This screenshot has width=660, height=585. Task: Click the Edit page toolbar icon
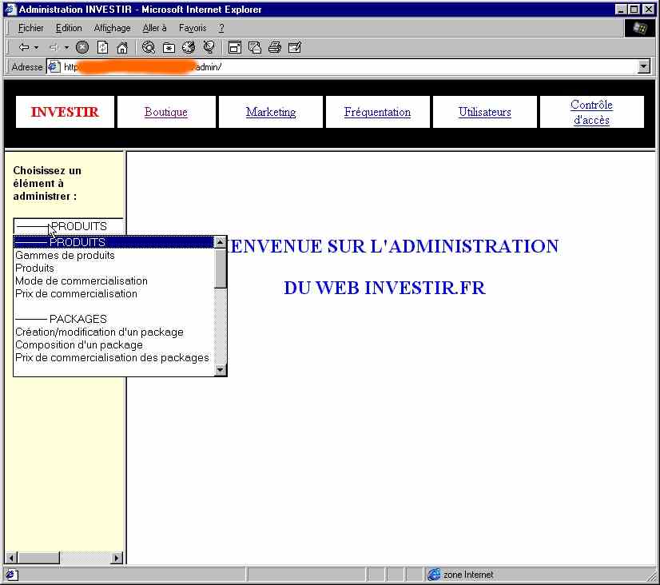pos(295,47)
